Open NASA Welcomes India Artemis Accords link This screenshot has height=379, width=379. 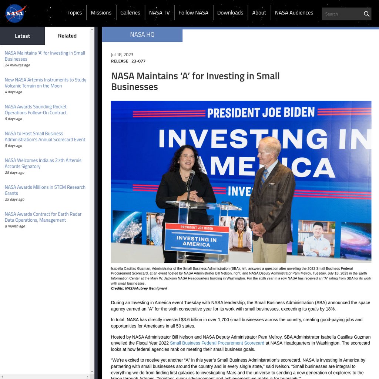tap(43, 163)
